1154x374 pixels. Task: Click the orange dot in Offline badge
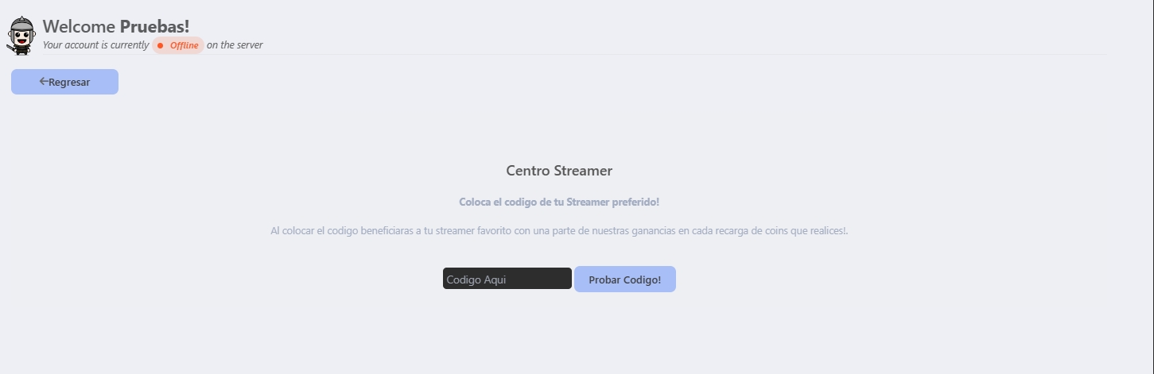(160, 45)
